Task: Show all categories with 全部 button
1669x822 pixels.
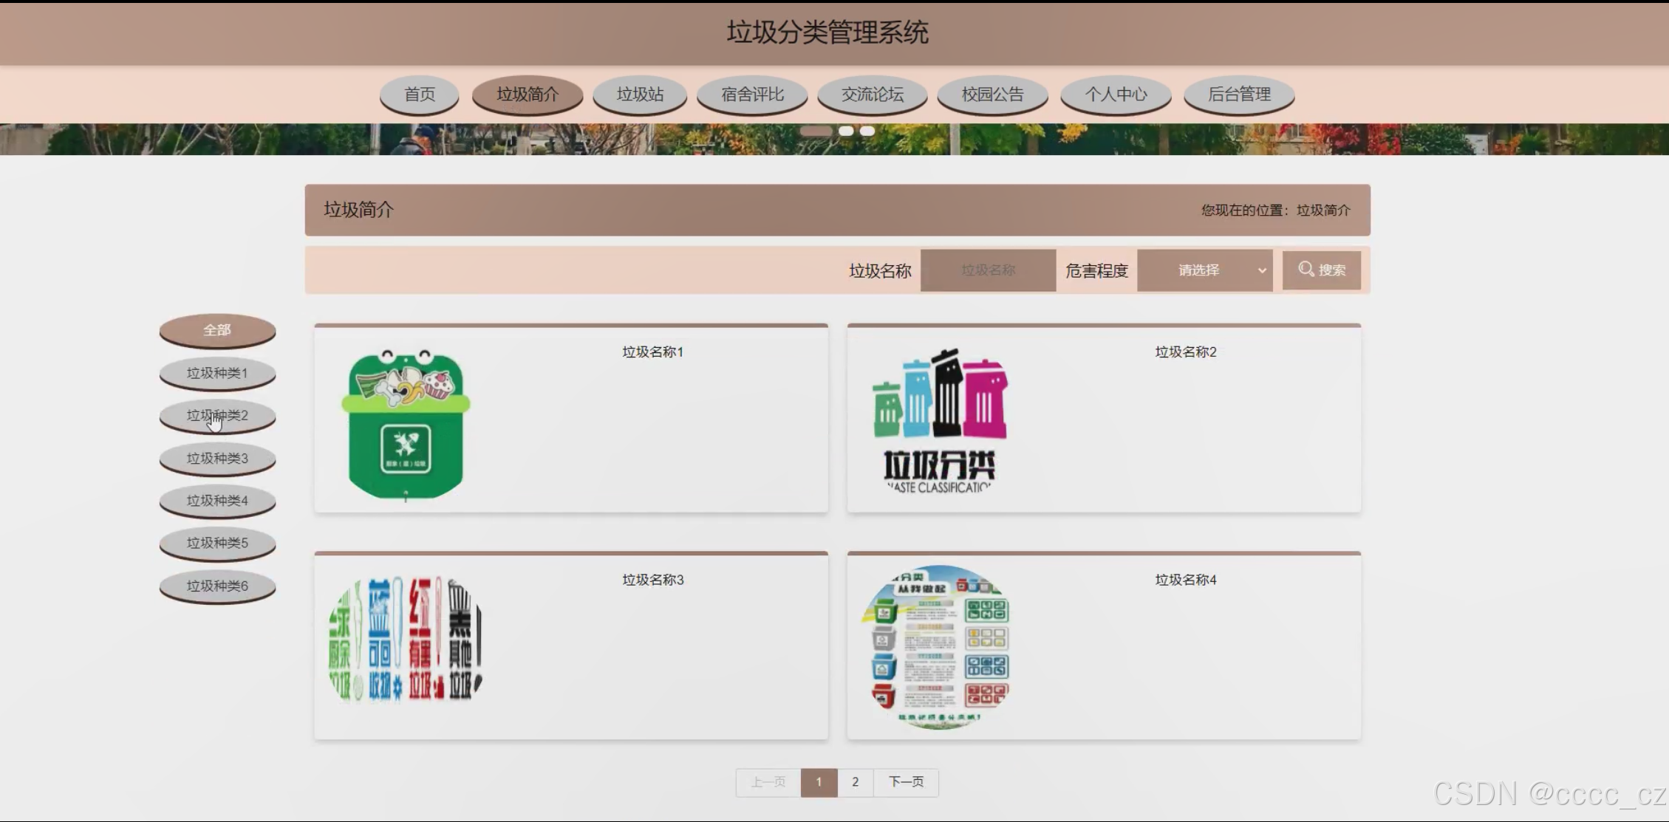Action: point(217,330)
